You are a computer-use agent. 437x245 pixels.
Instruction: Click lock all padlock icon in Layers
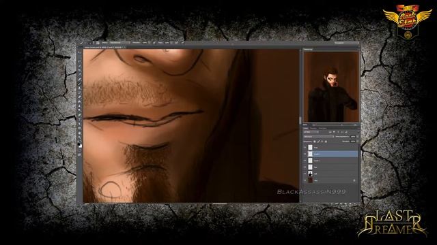tap(326, 142)
